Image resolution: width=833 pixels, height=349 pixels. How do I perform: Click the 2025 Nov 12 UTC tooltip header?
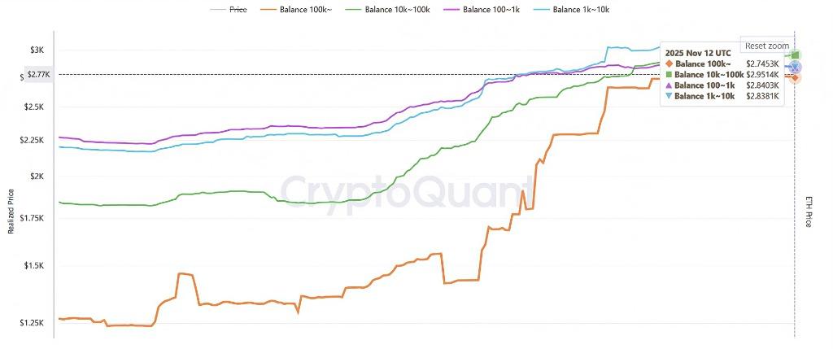coord(696,52)
